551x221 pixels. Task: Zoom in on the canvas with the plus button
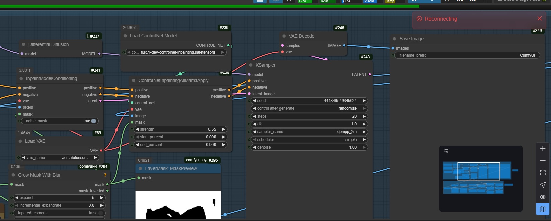543,149
